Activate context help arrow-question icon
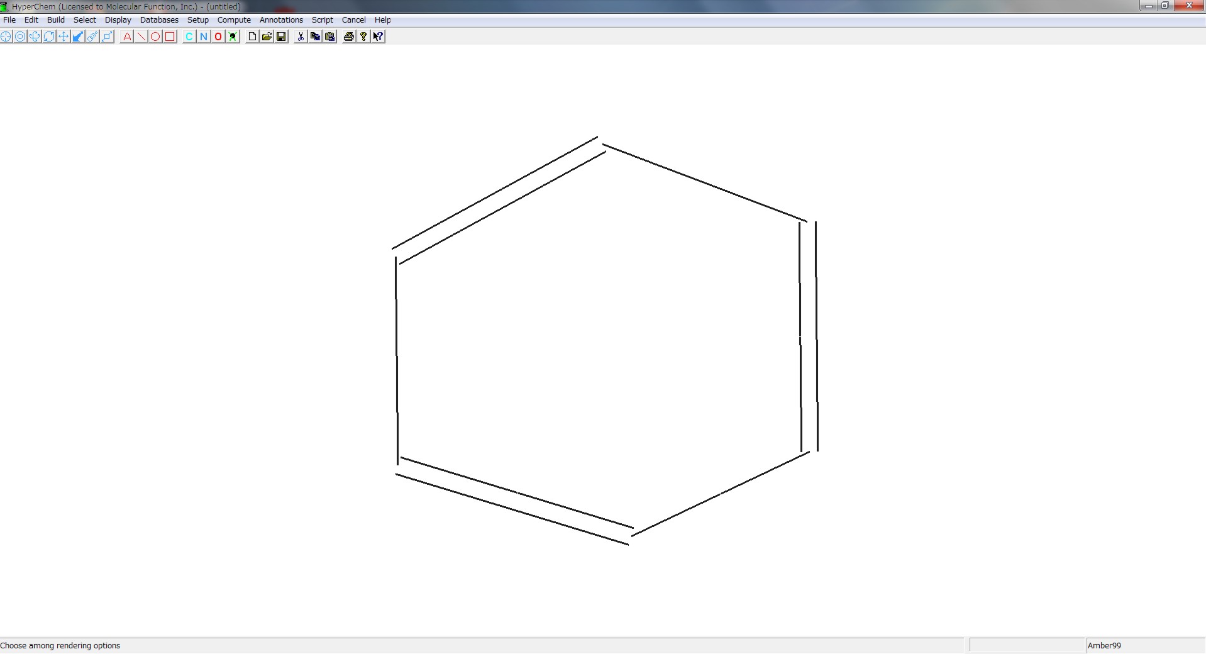 (378, 36)
